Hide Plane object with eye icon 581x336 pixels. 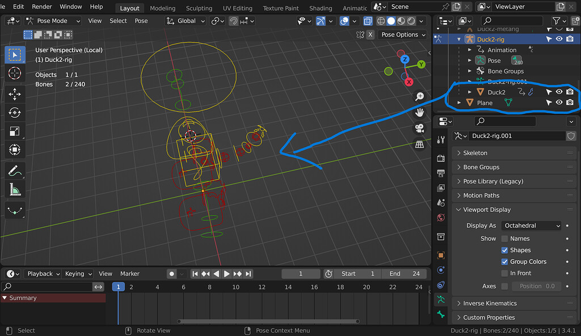click(559, 103)
